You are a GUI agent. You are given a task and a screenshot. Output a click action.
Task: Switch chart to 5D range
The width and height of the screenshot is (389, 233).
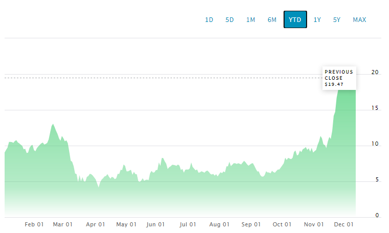tap(229, 20)
